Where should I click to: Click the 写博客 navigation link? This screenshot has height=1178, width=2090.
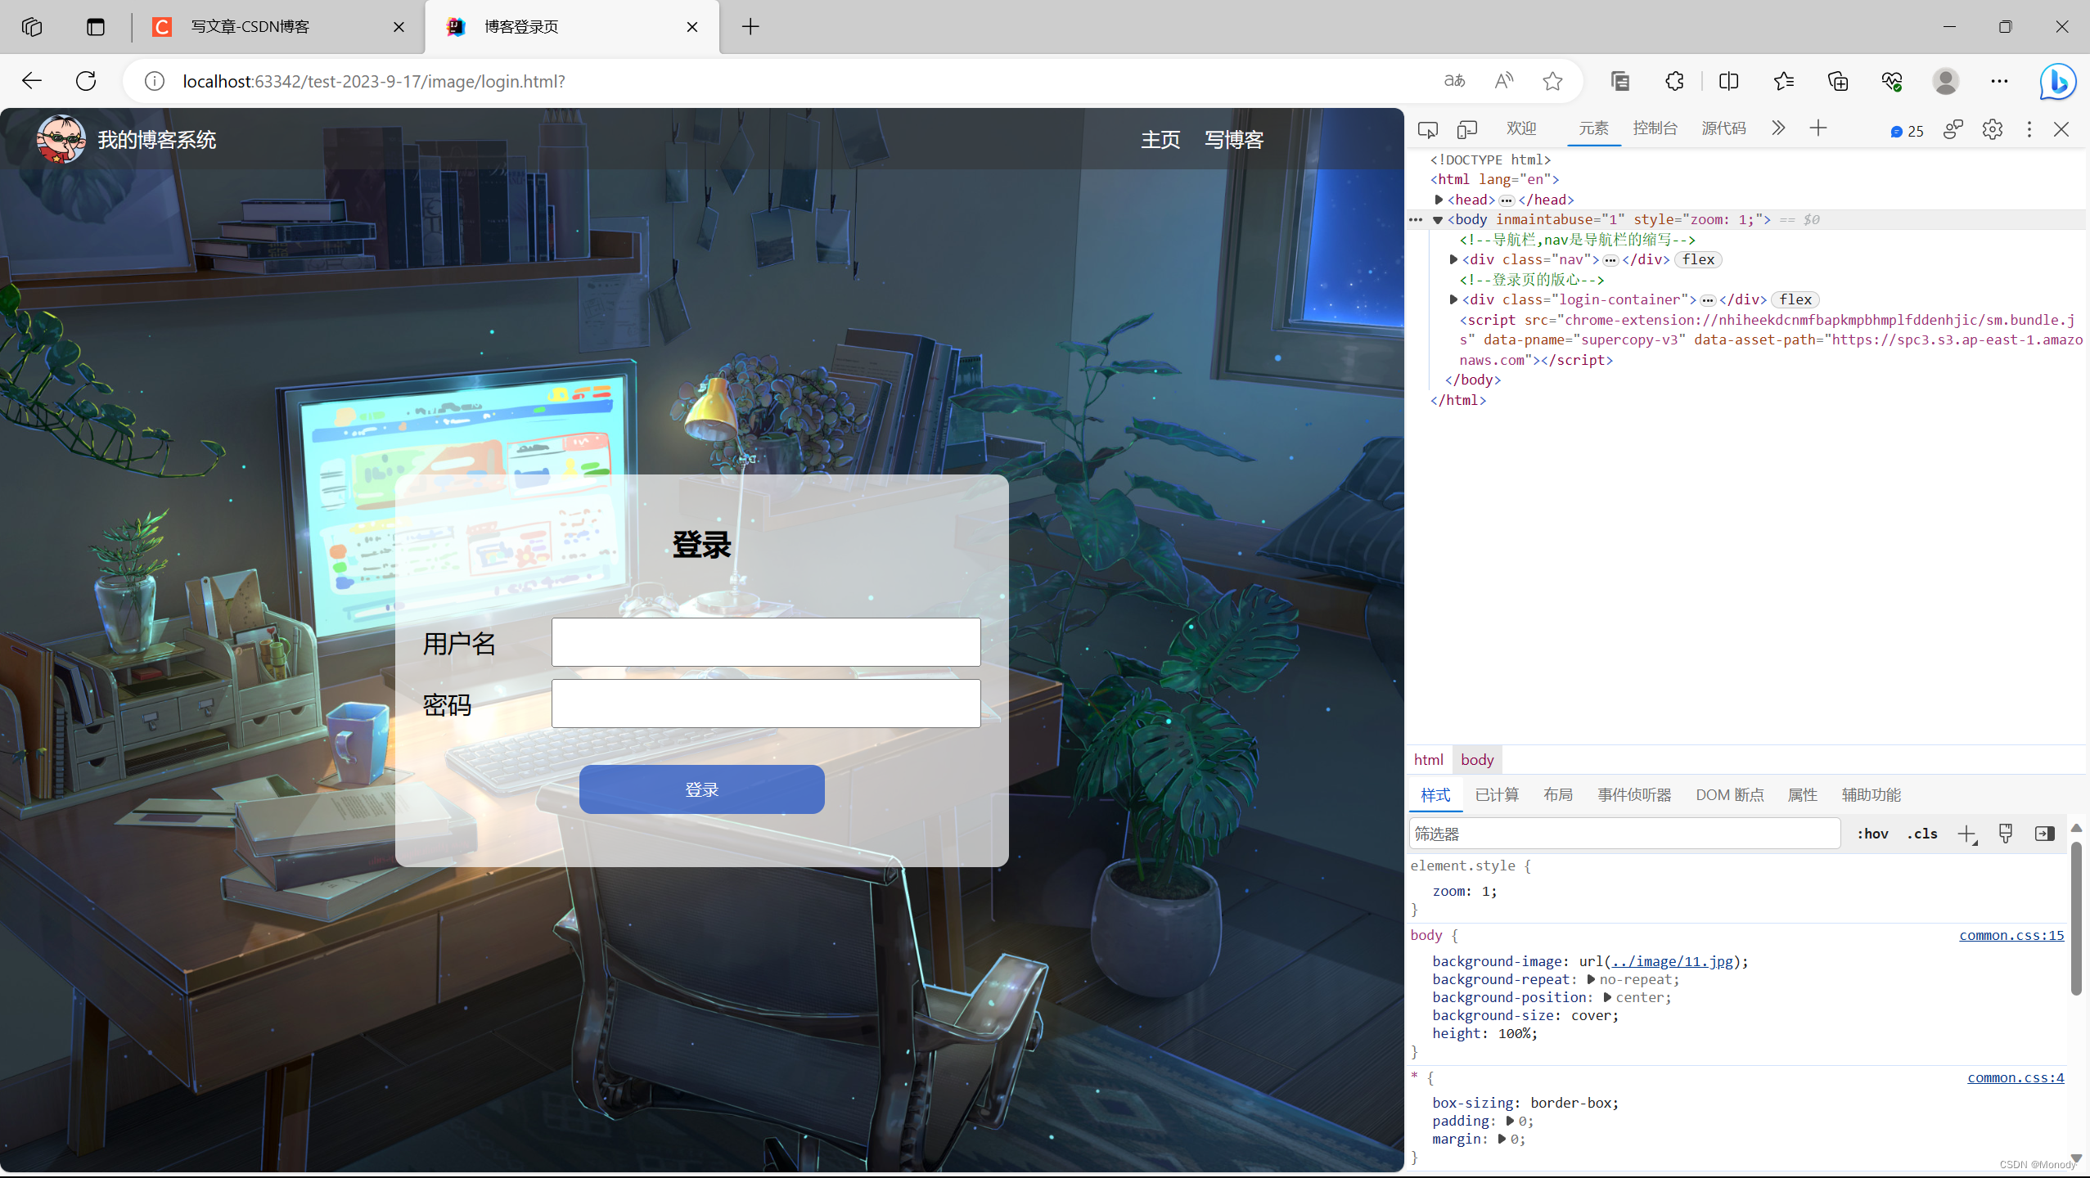coord(1234,140)
